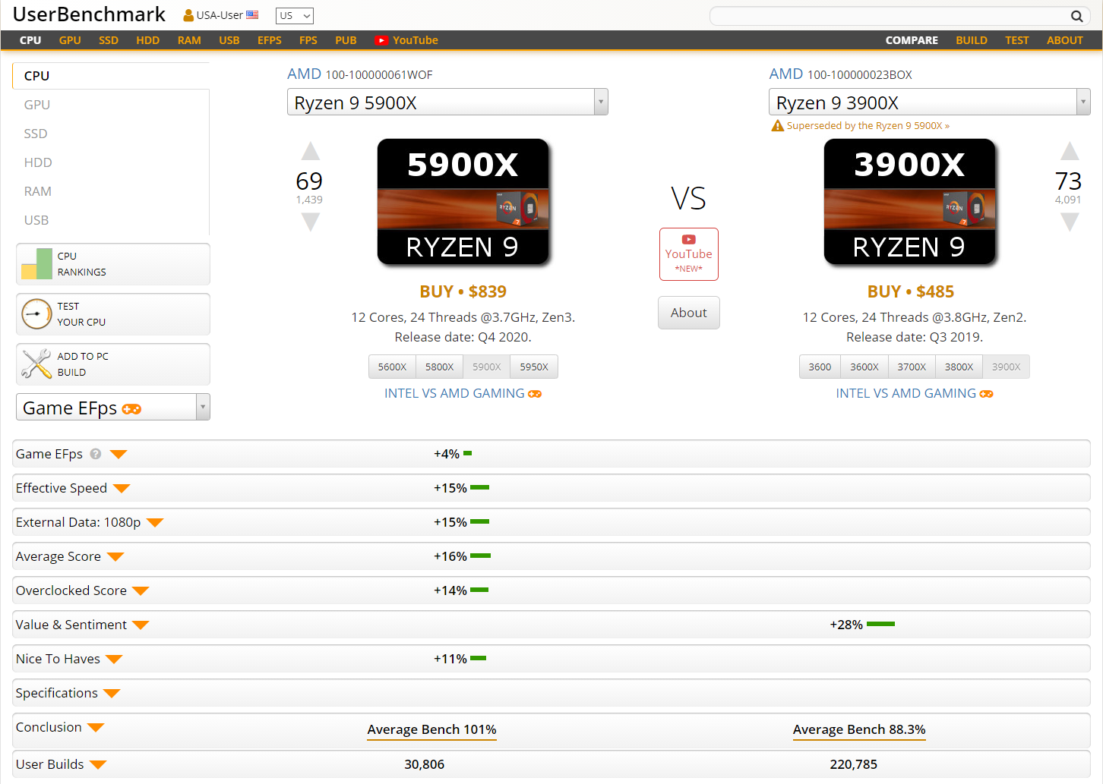Open the CPU Rankings chart icon
The height and width of the screenshot is (784, 1103).
pos(36,264)
